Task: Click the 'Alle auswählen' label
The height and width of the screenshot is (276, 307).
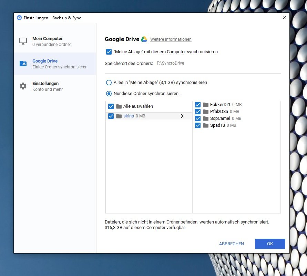Action: 138,106
